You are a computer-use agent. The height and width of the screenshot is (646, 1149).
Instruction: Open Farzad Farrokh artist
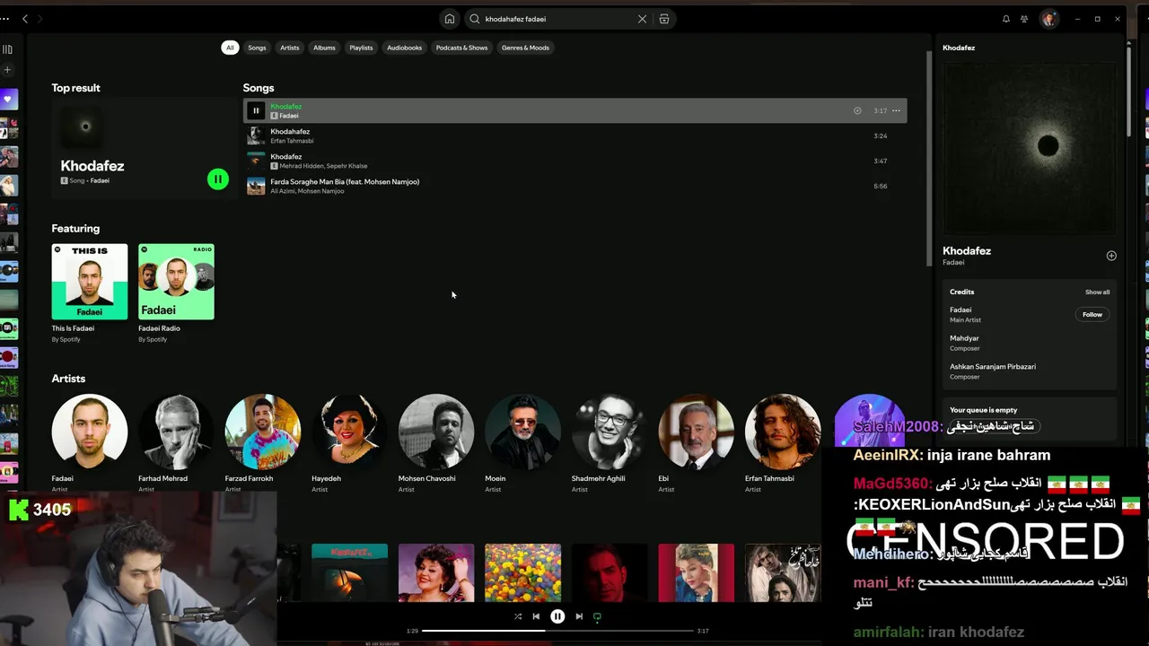point(262,432)
